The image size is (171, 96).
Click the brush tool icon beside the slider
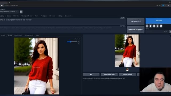79,42
